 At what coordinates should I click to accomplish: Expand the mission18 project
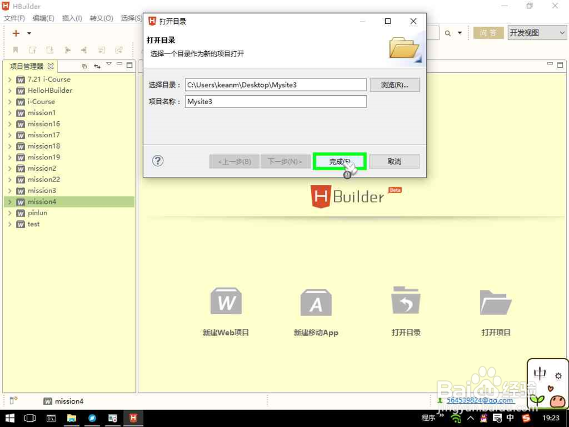(x=10, y=146)
